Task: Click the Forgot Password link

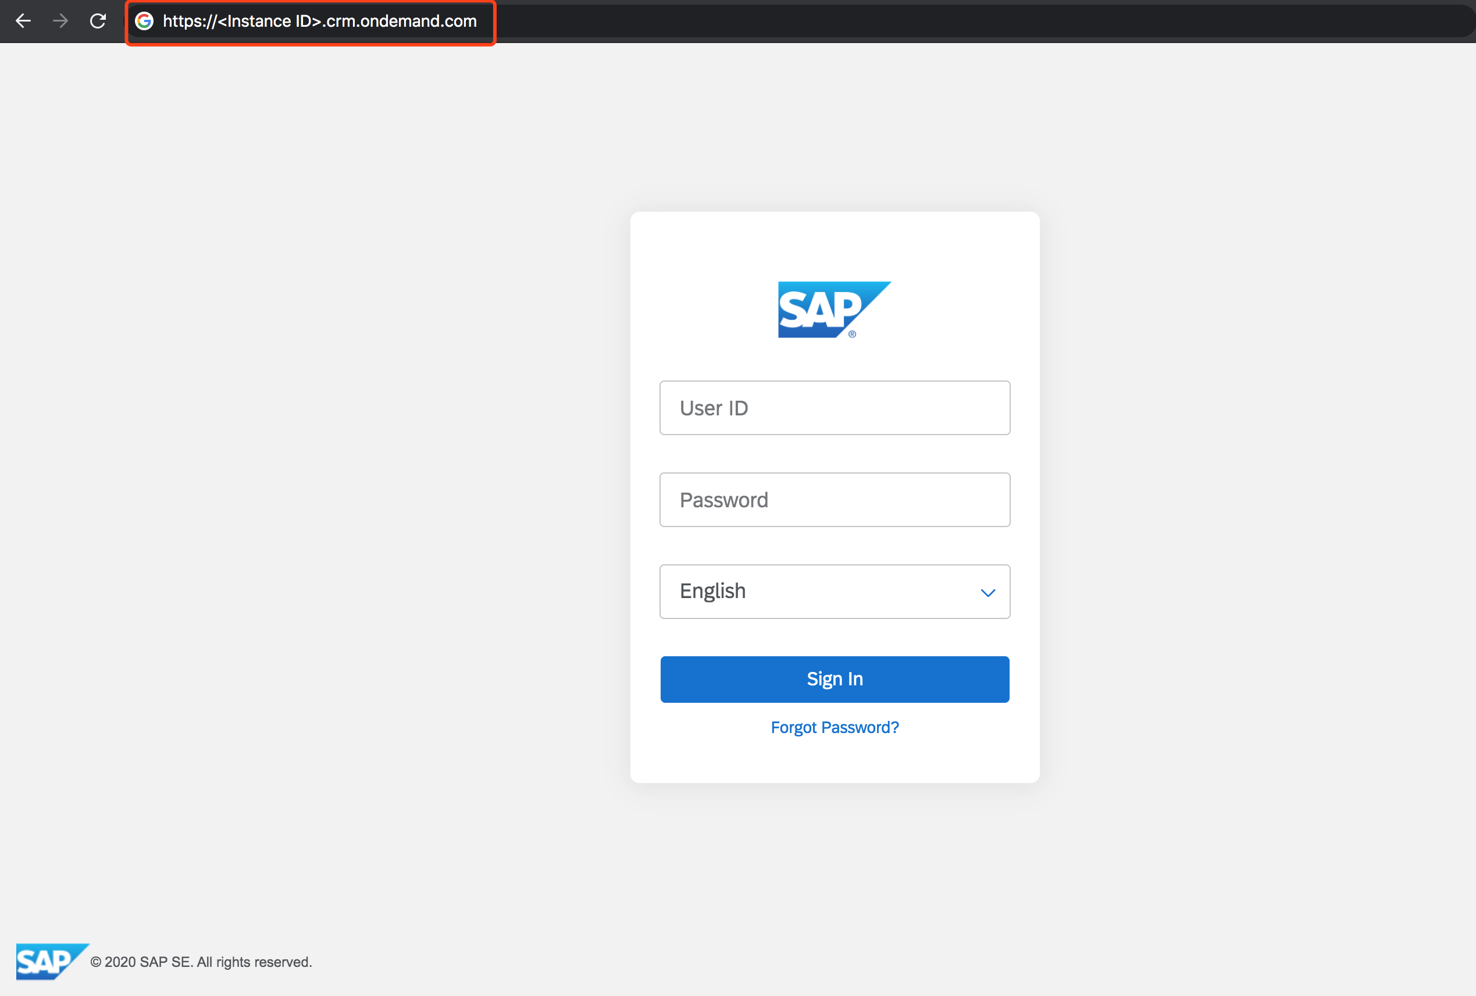Action: coord(835,728)
